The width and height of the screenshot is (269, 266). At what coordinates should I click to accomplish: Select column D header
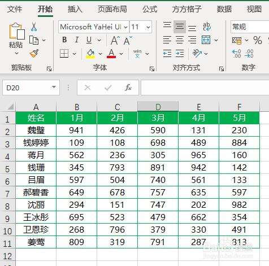pyautogui.click(x=158, y=107)
